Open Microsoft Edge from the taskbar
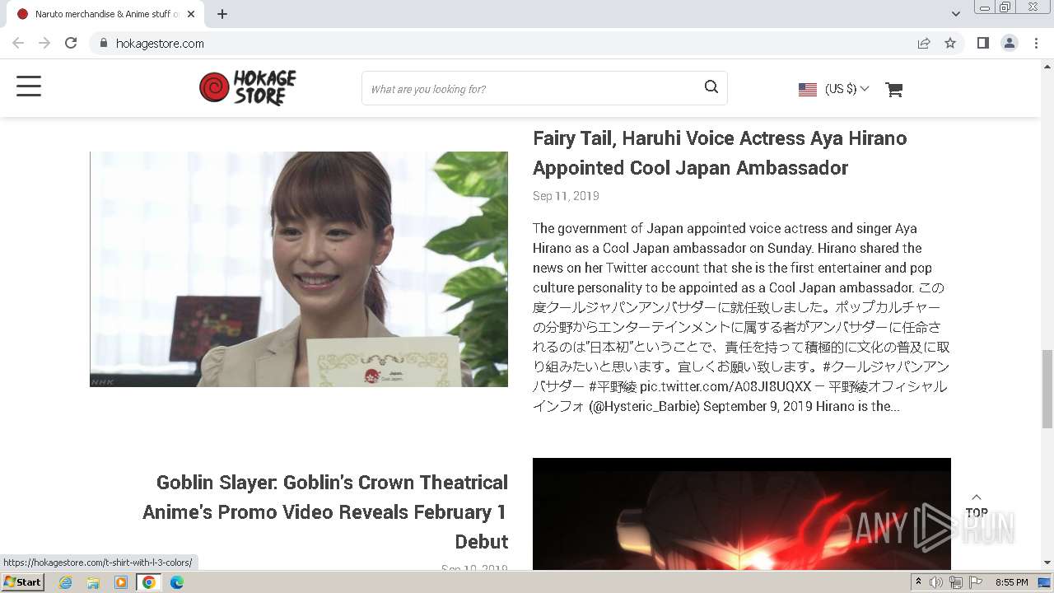This screenshot has width=1054, height=593. pyautogui.click(x=177, y=582)
